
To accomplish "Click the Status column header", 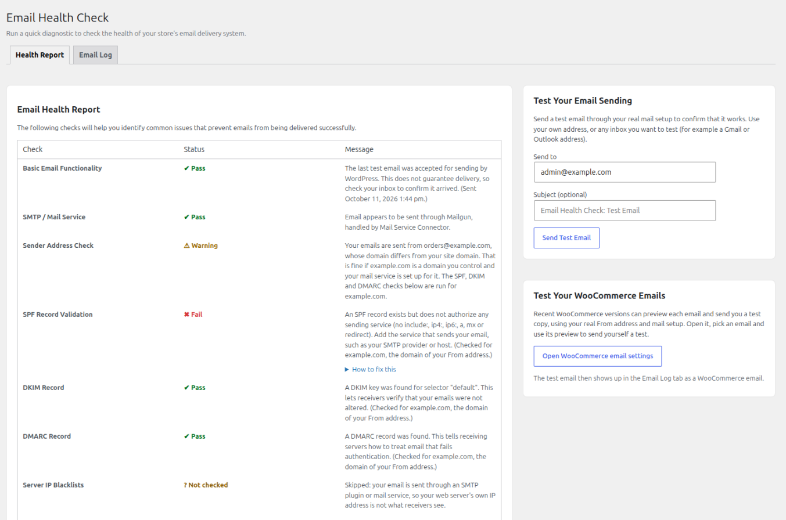I will coord(194,150).
